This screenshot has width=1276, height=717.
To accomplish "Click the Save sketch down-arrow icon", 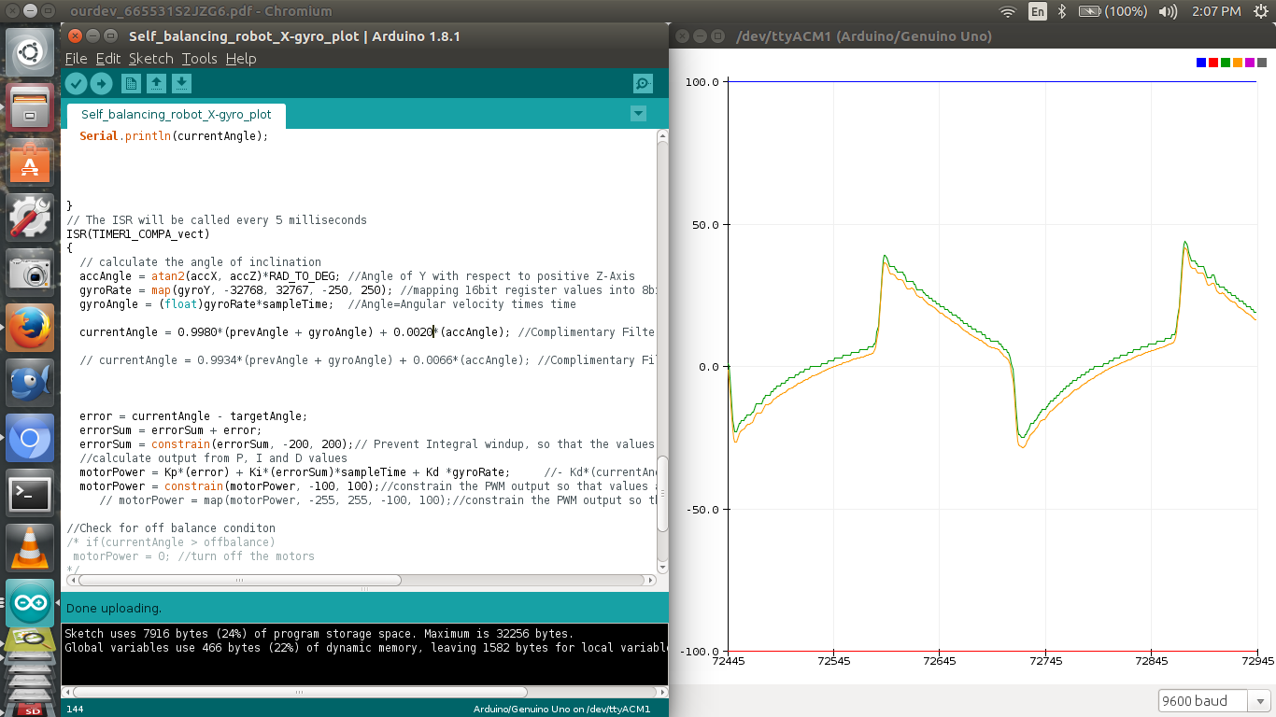I will [181, 84].
